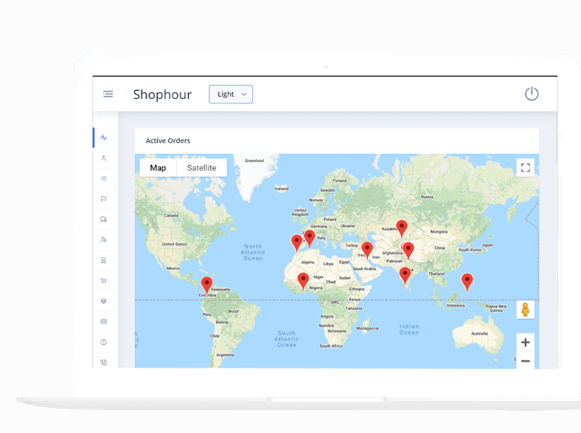
Task: Zoom out on the map
Action: (525, 360)
